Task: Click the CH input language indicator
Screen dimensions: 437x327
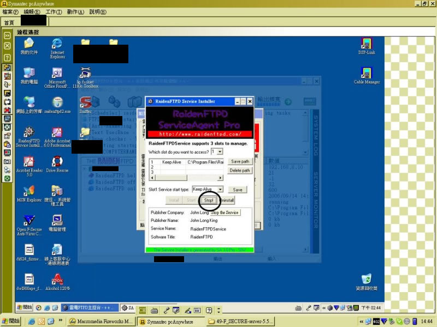Action: coord(142,310)
